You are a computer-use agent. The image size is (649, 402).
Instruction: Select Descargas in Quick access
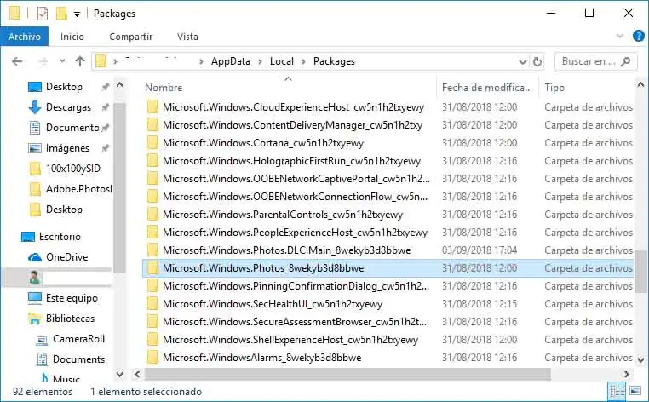click(68, 107)
